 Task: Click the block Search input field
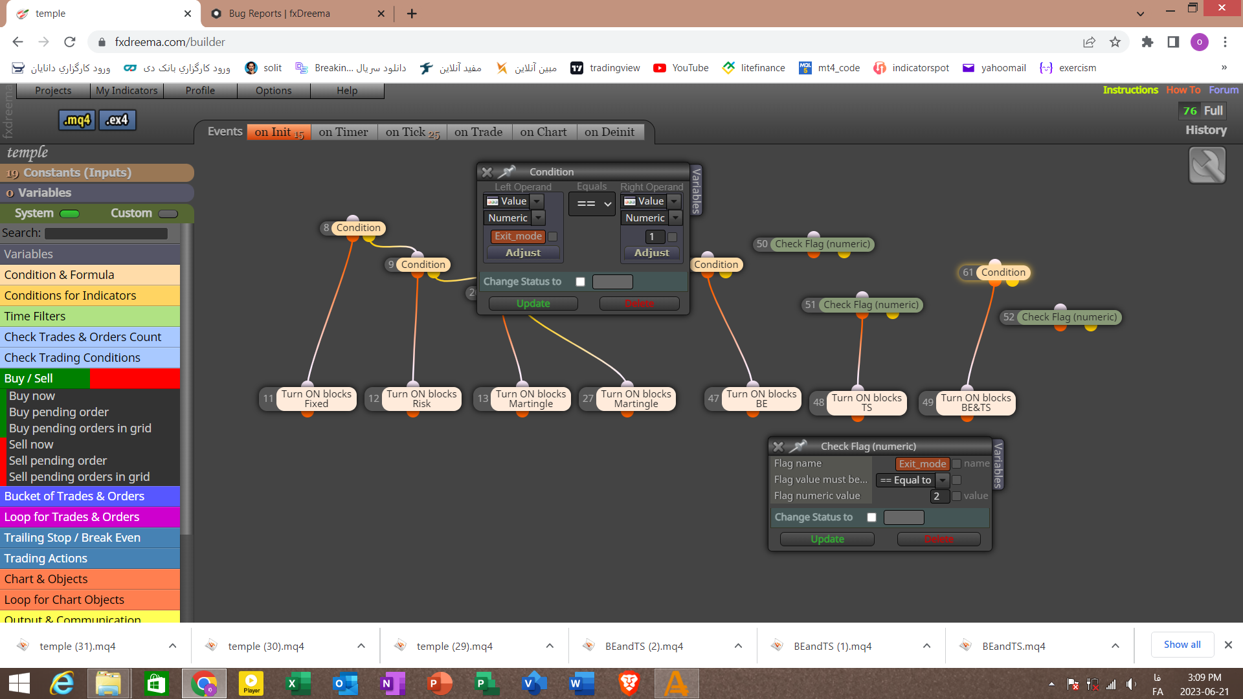106,234
